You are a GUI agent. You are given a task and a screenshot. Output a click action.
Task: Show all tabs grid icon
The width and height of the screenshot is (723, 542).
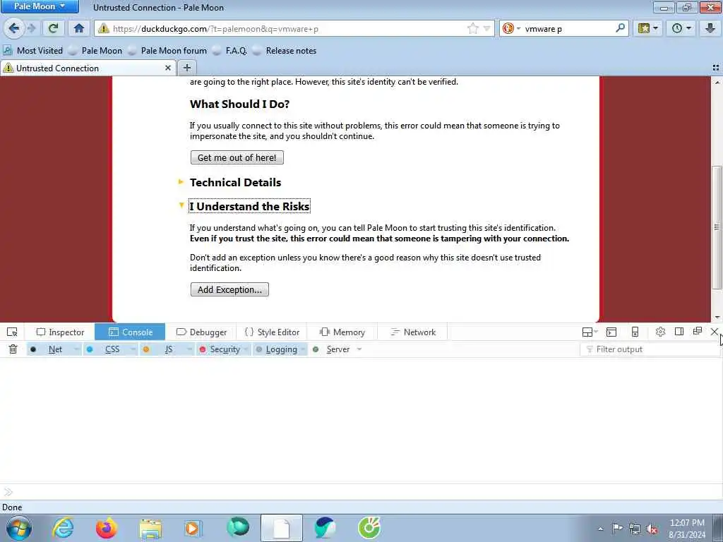coord(716,68)
